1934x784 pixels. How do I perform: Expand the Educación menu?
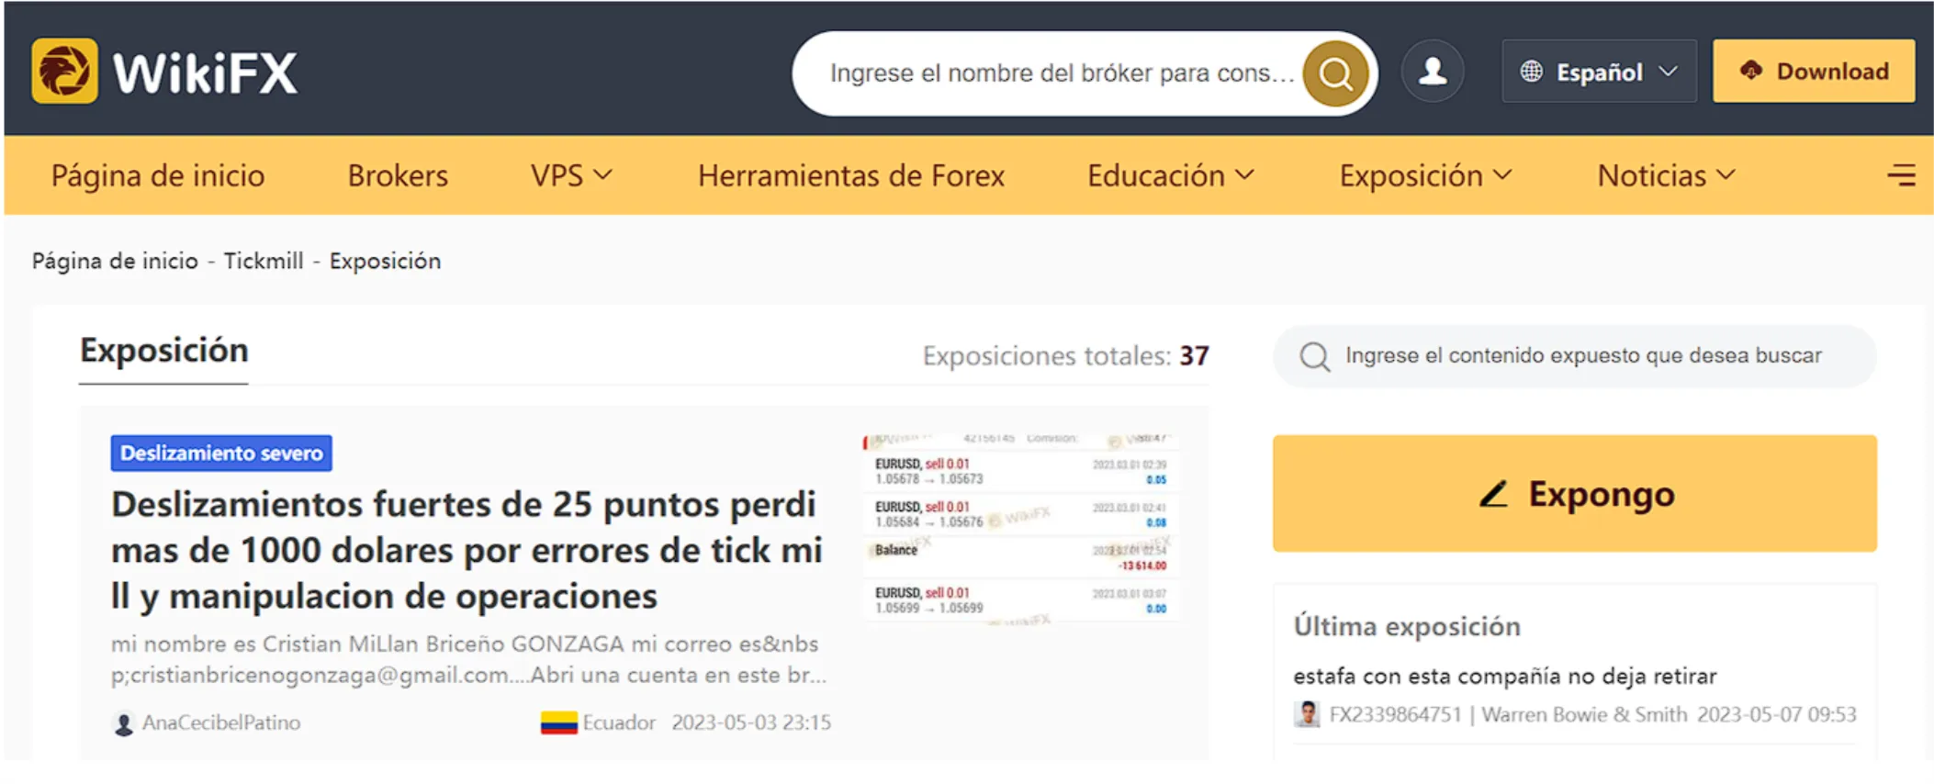tap(1171, 174)
